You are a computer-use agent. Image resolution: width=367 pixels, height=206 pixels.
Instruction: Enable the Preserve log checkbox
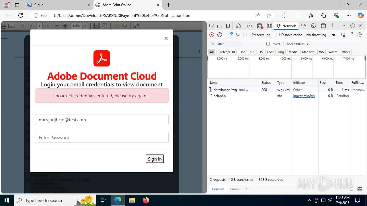click(248, 35)
